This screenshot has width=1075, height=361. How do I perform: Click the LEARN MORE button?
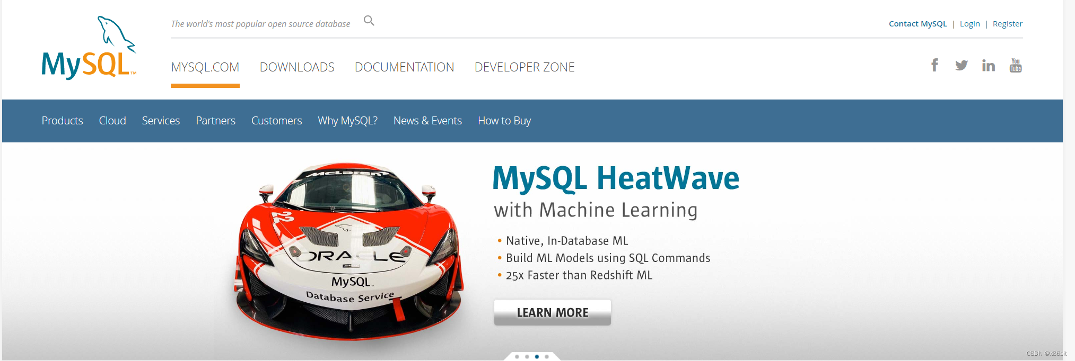tap(553, 312)
